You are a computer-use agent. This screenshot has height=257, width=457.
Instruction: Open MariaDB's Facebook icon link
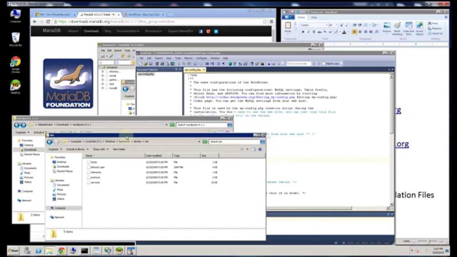click(201, 31)
